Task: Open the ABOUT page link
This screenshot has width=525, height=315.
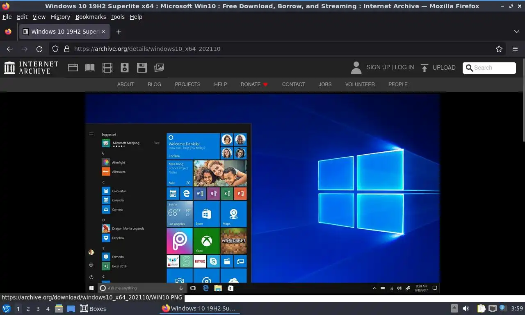Action: (126, 84)
